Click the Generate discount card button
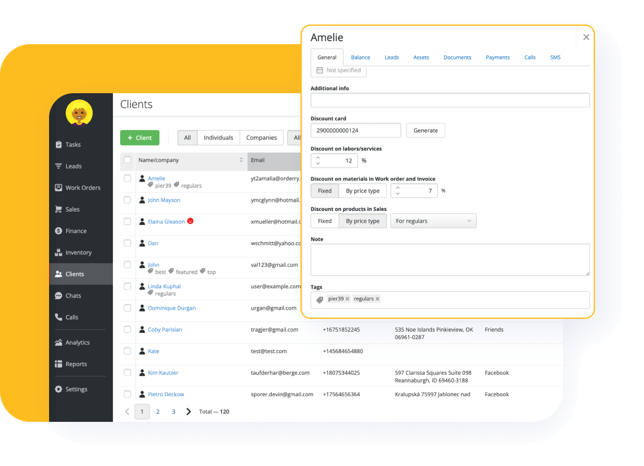Image resolution: width=644 pixels, height=466 pixels. pyautogui.click(x=425, y=131)
